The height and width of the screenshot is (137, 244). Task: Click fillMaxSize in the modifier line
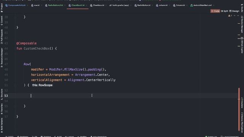pyautogui.click(x=73, y=69)
